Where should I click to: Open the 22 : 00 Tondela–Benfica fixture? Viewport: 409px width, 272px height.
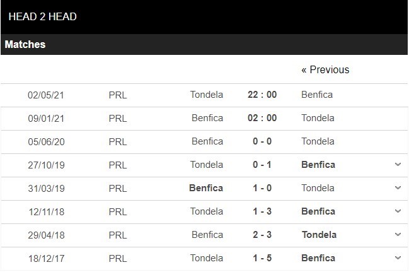(x=262, y=95)
